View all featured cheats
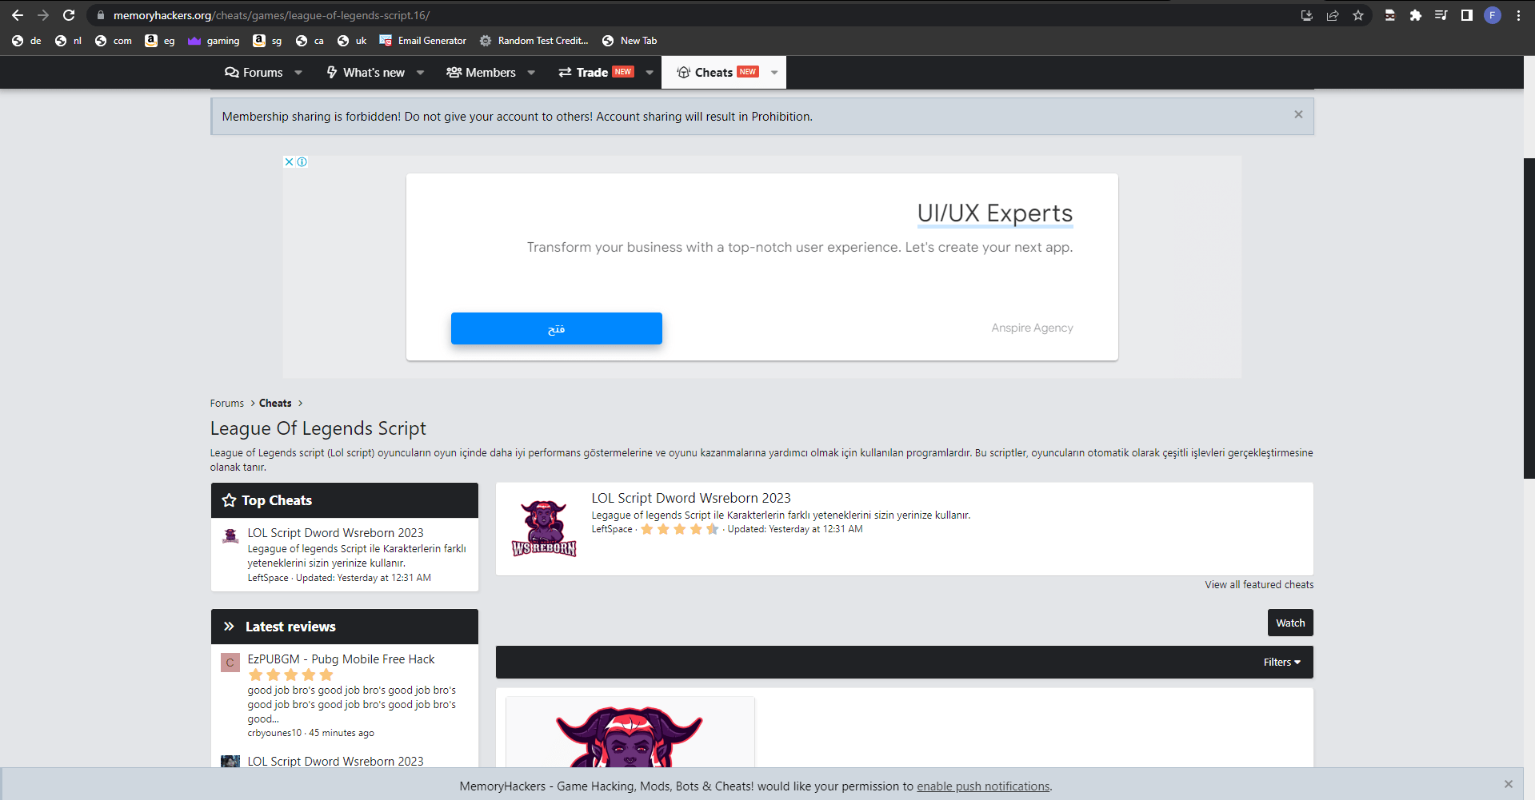The width and height of the screenshot is (1535, 800). click(1259, 585)
